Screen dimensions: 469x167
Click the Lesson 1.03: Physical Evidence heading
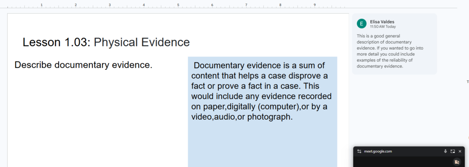point(106,42)
